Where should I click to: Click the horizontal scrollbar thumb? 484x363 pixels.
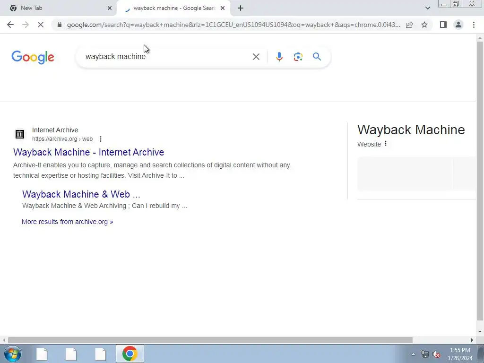(x=210, y=340)
